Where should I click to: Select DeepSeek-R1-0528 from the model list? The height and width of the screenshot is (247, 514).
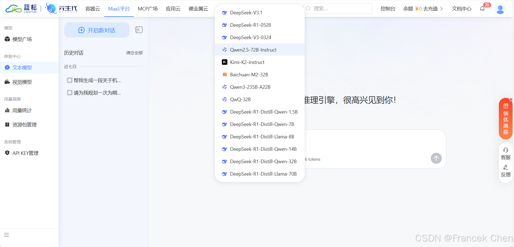(x=260, y=25)
